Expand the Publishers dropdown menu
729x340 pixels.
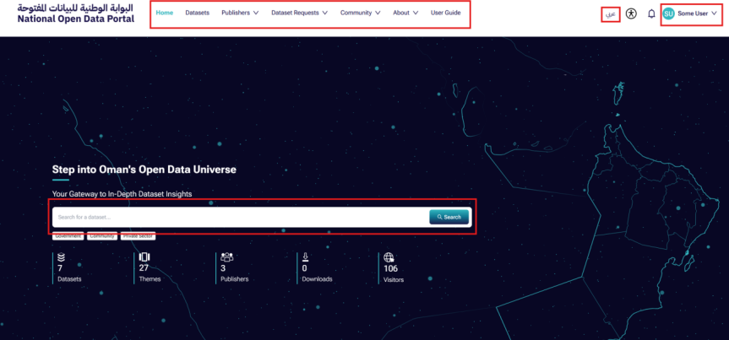point(240,13)
